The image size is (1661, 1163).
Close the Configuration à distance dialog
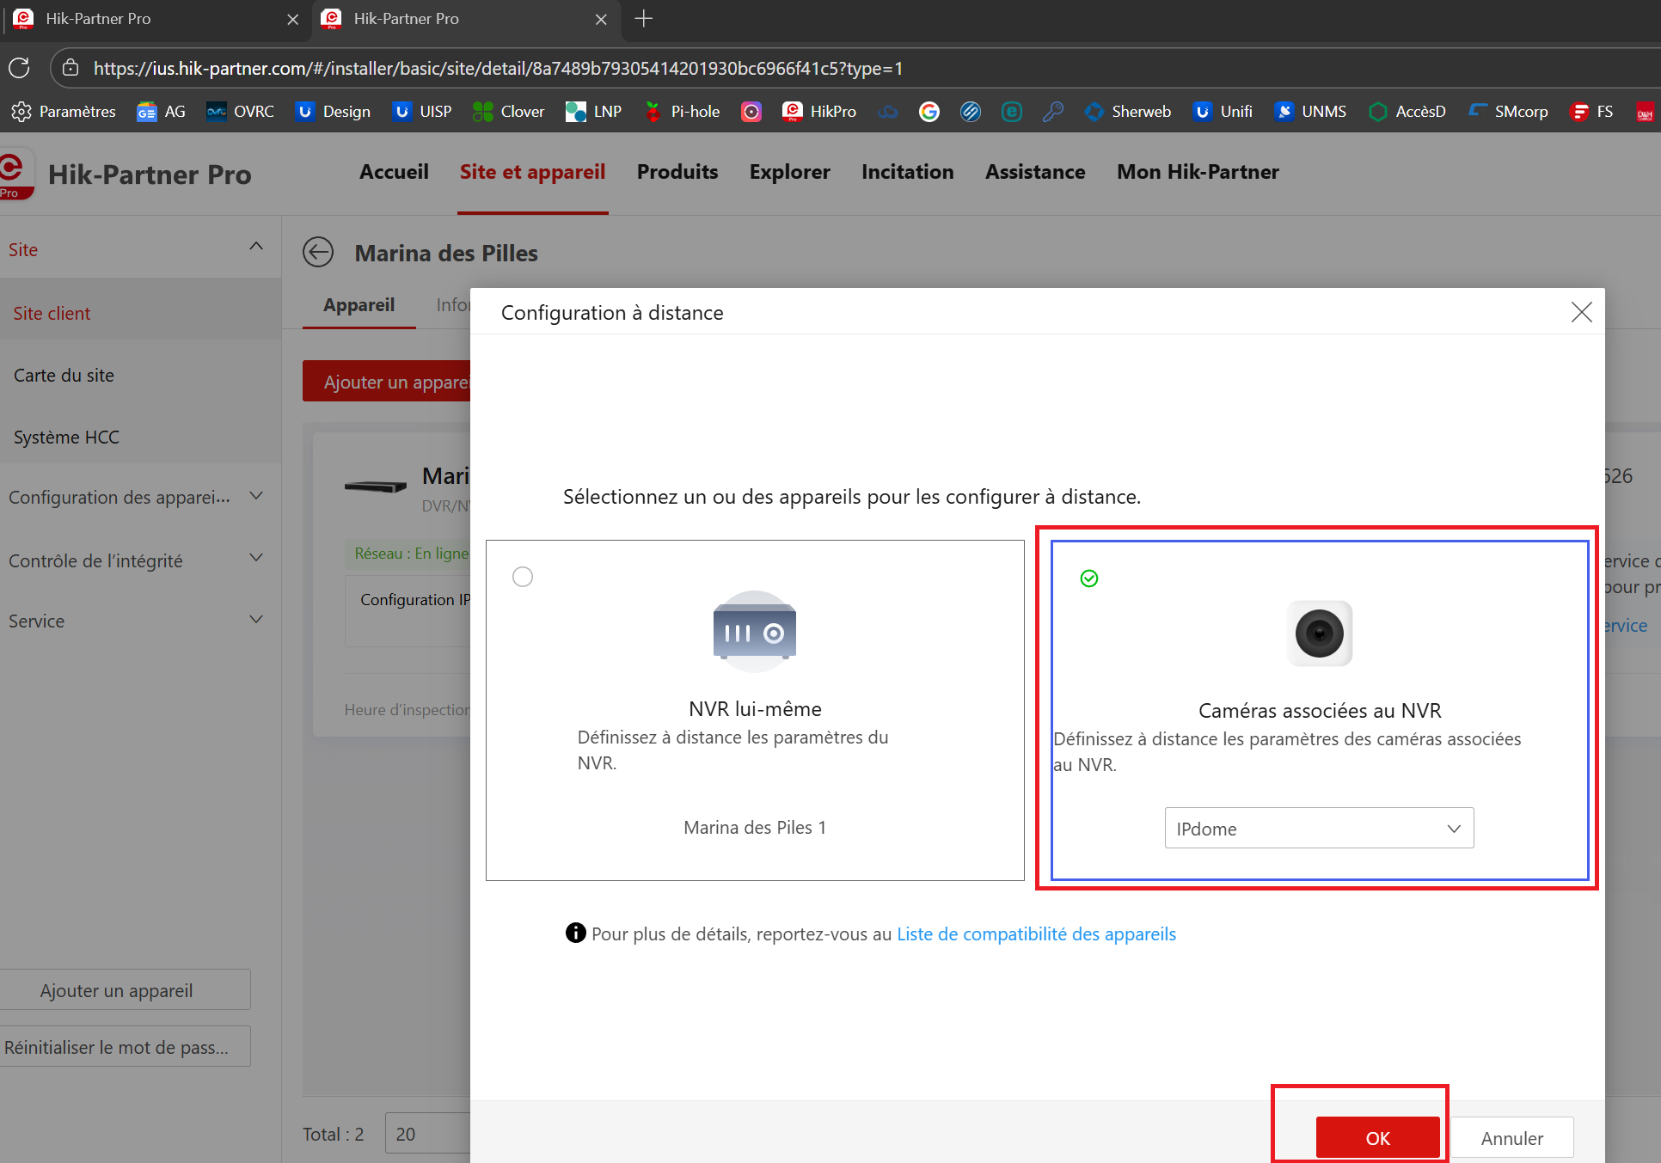(1581, 312)
